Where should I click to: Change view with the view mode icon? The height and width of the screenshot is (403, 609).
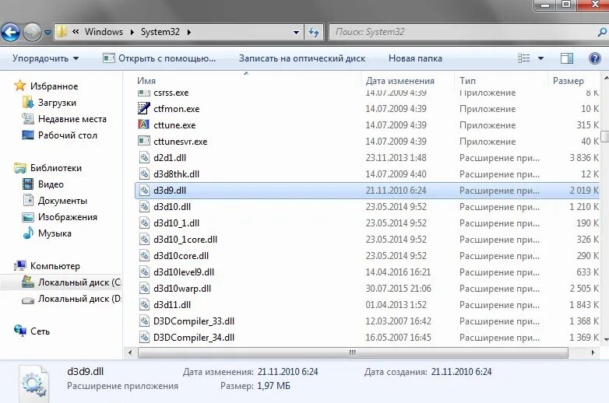tap(523, 58)
